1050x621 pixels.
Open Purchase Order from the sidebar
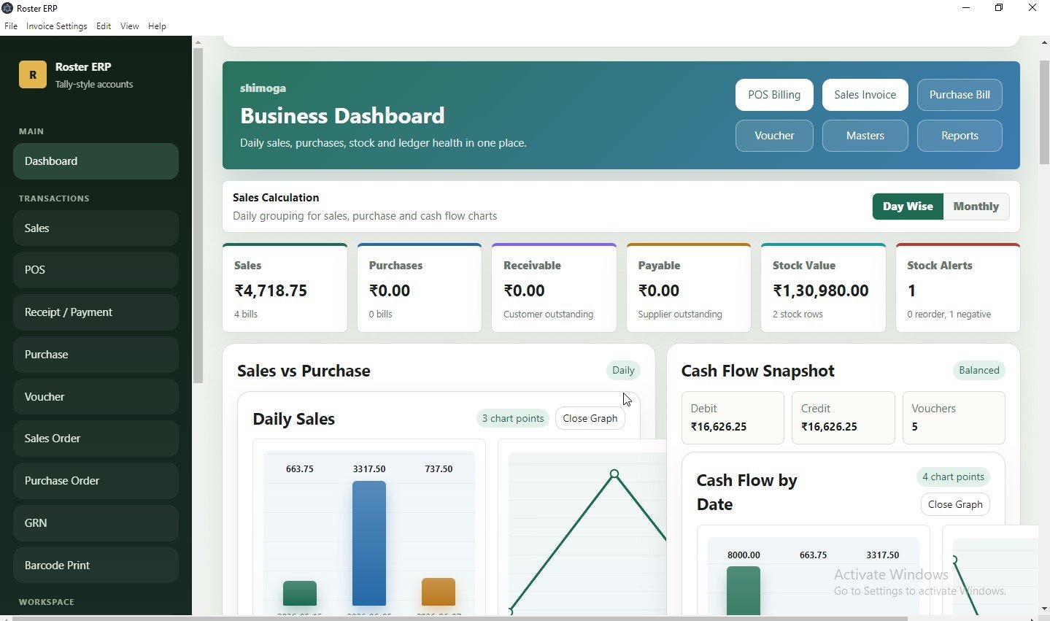pyautogui.click(x=96, y=481)
